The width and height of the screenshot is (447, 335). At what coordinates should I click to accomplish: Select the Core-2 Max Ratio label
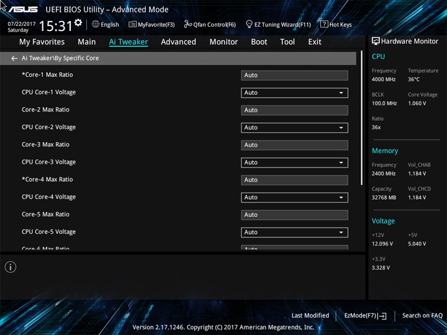(x=45, y=110)
